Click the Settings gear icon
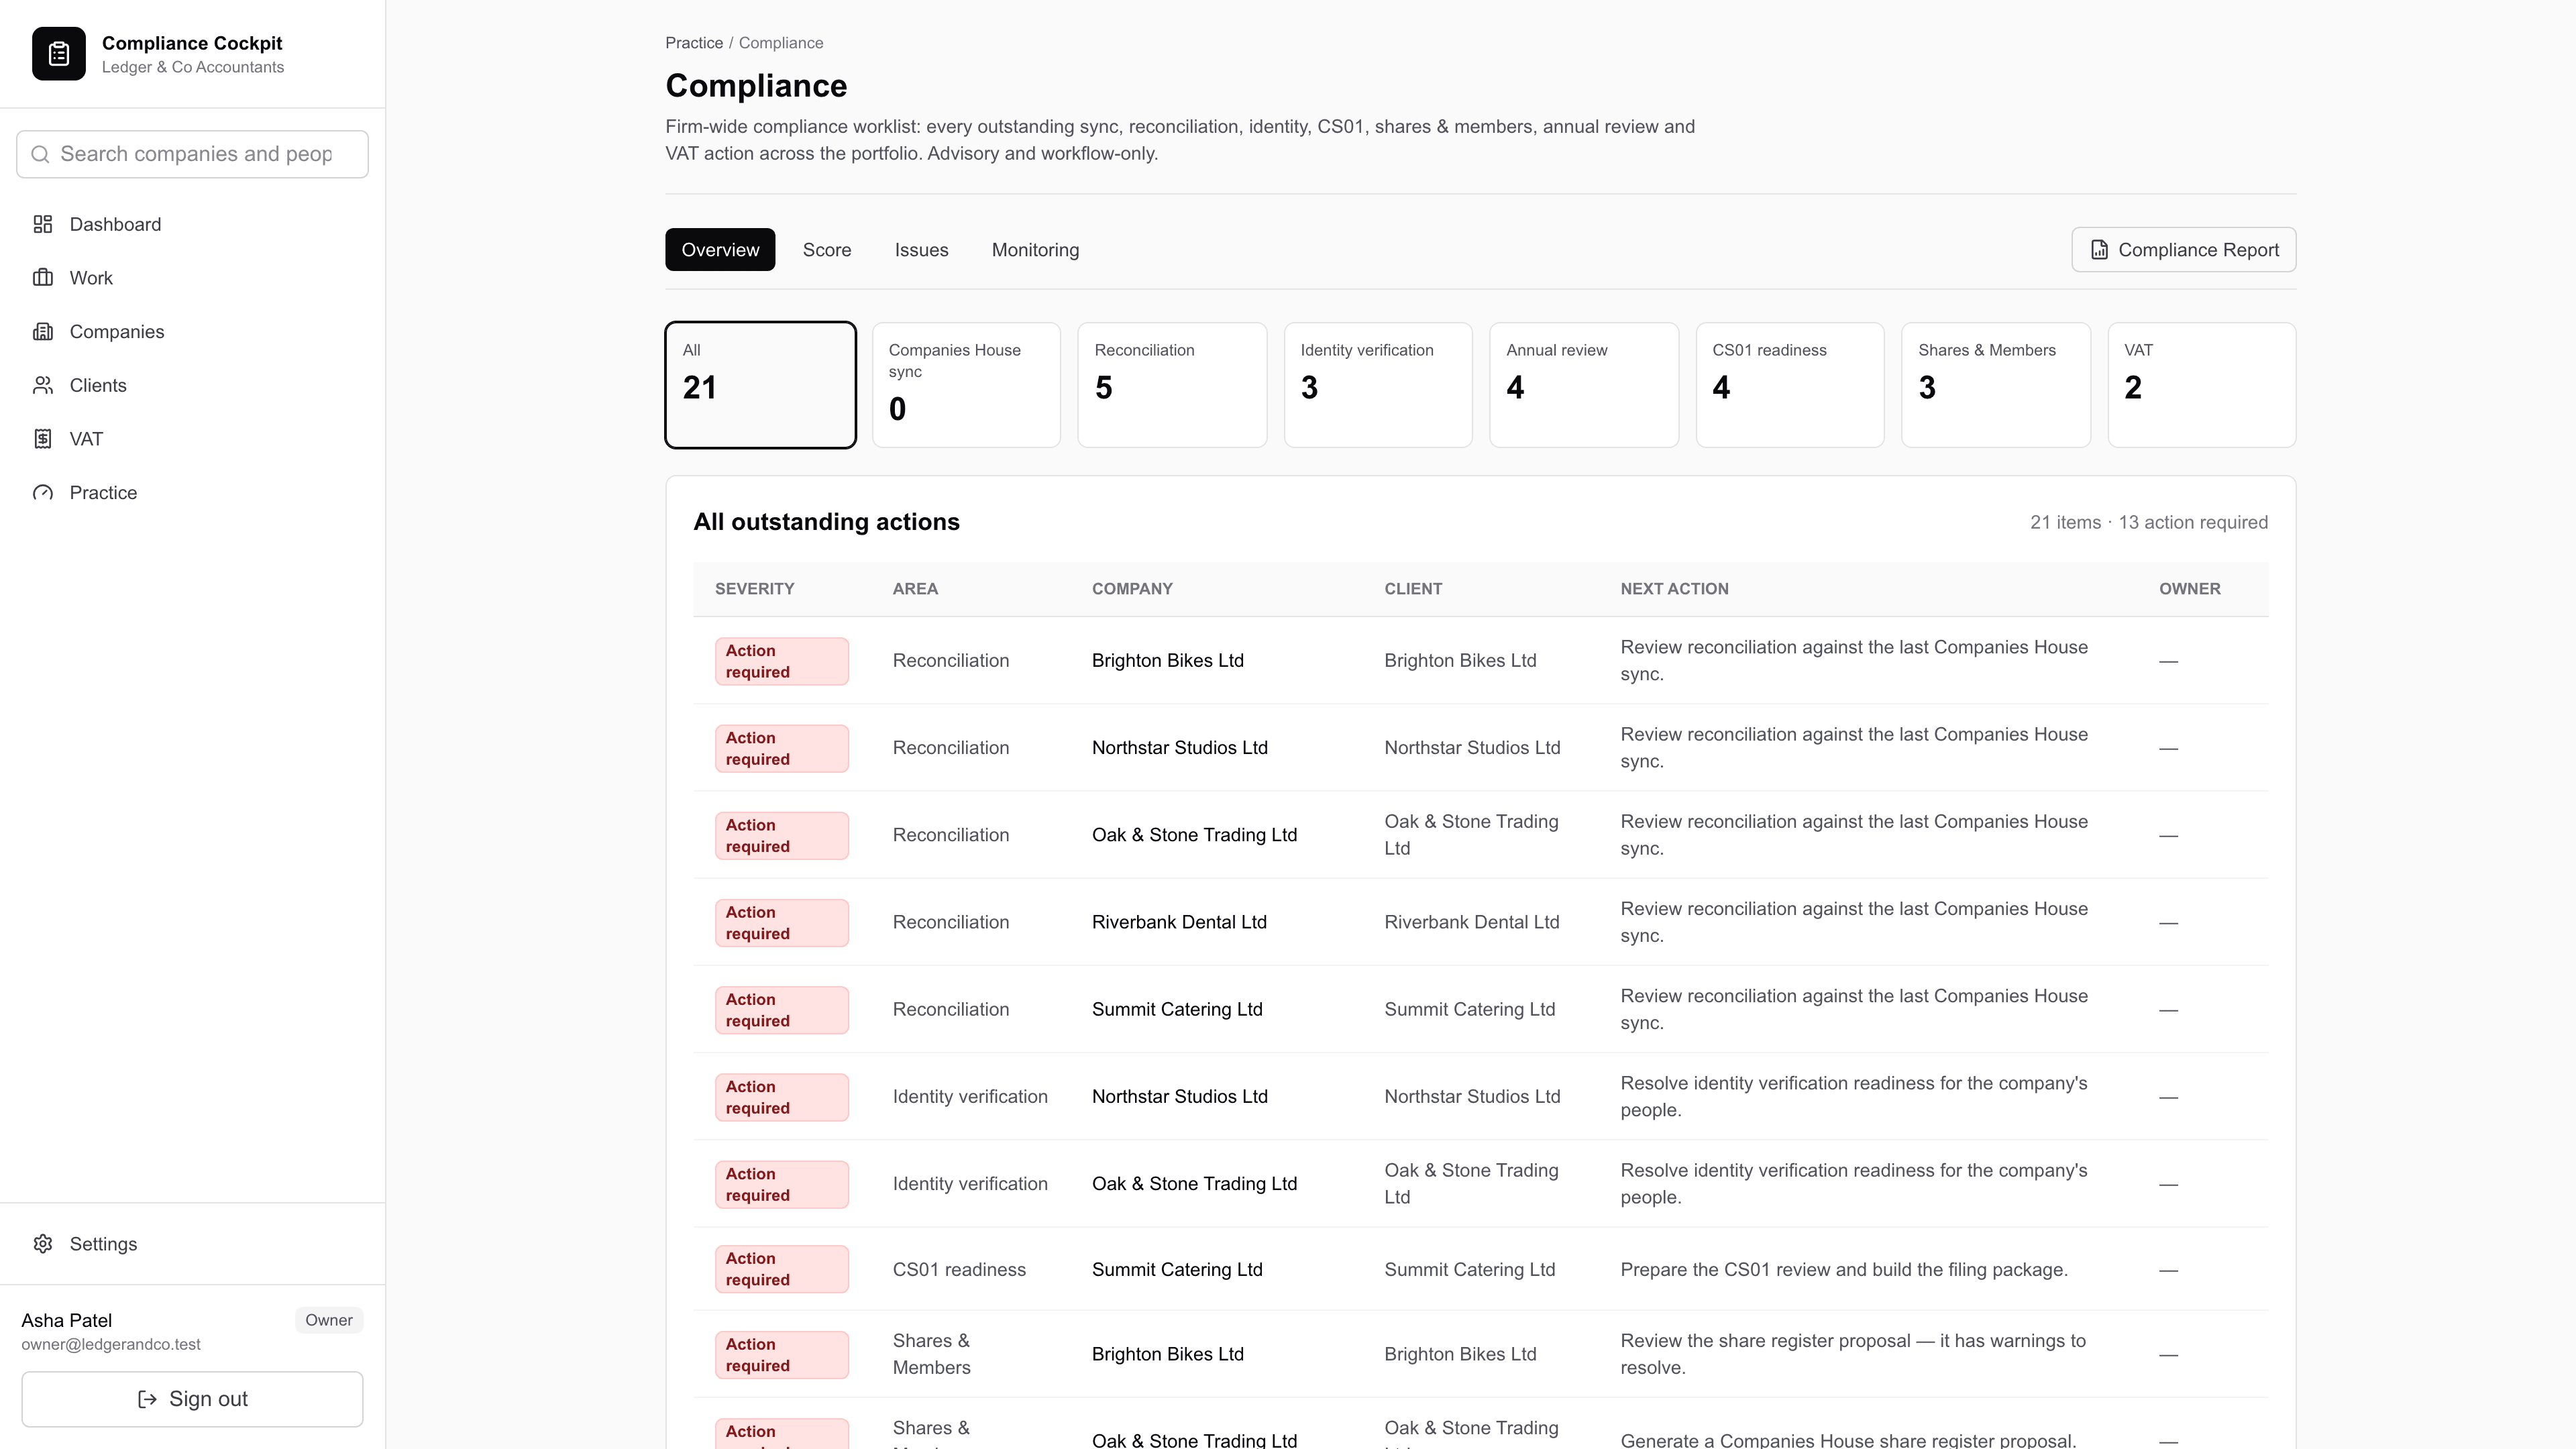This screenshot has height=1449, width=2576. [x=43, y=1244]
